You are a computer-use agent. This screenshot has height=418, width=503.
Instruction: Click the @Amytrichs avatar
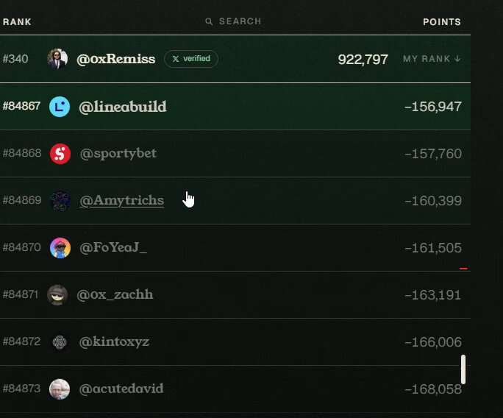pos(60,201)
